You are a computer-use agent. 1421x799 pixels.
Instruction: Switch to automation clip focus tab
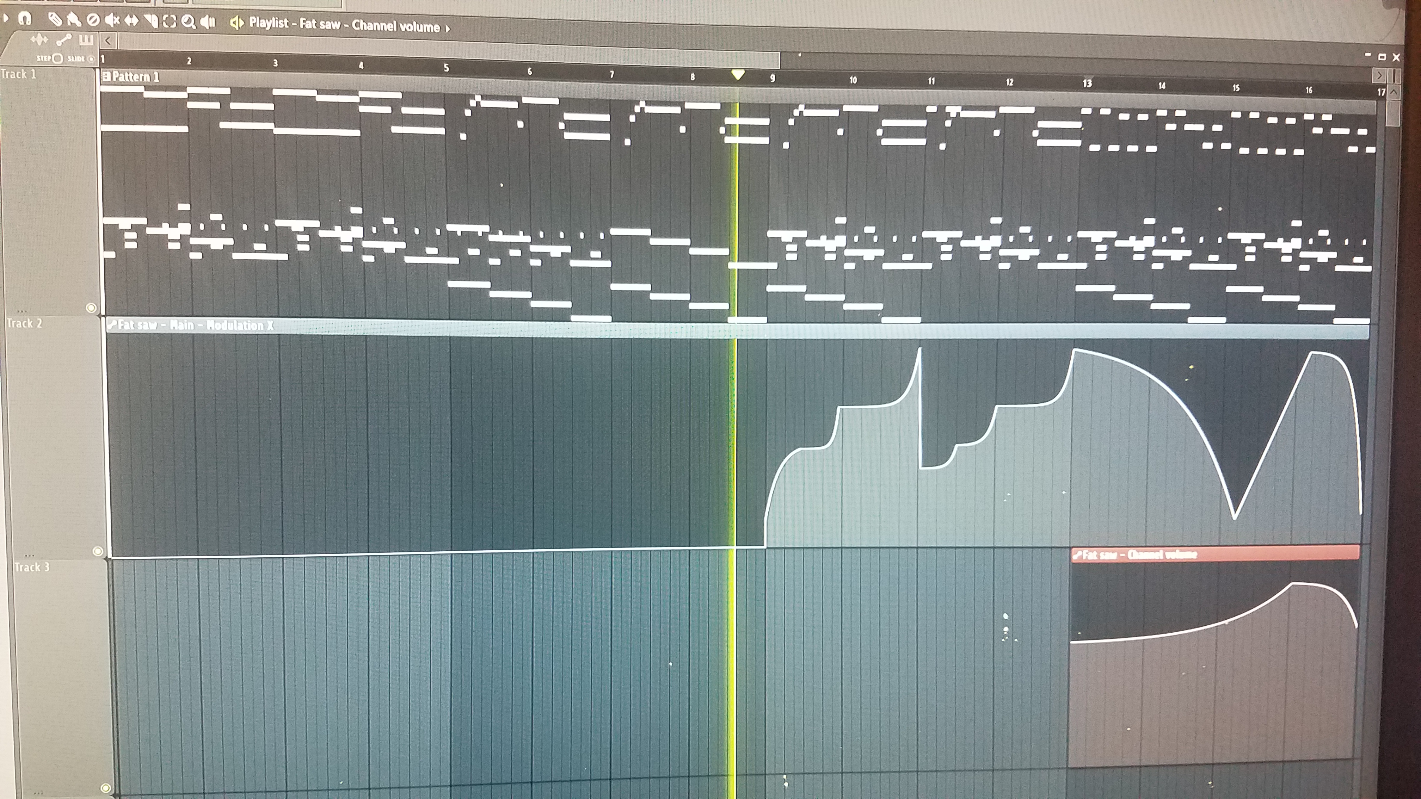coord(63,40)
